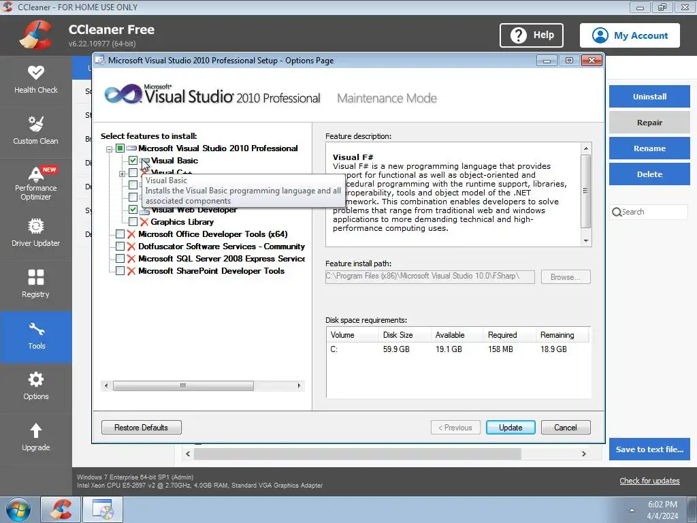Click the CCleaner logo in the header
This screenshot has height=523, width=697.
pos(35,35)
